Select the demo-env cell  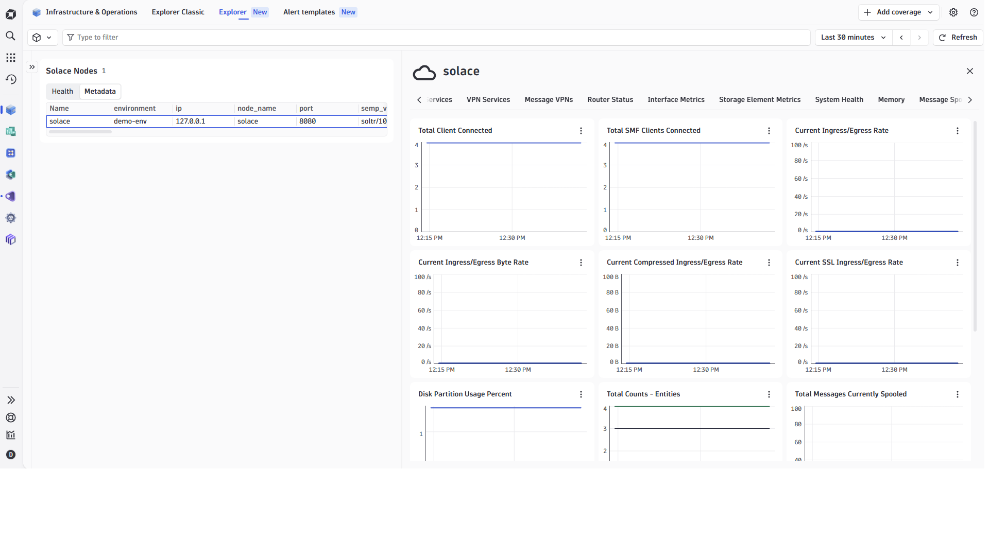pyautogui.click(x=142, y=121)
